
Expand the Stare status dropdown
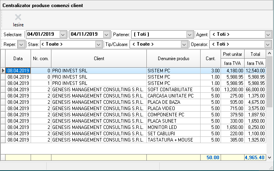tap(99, 44)
